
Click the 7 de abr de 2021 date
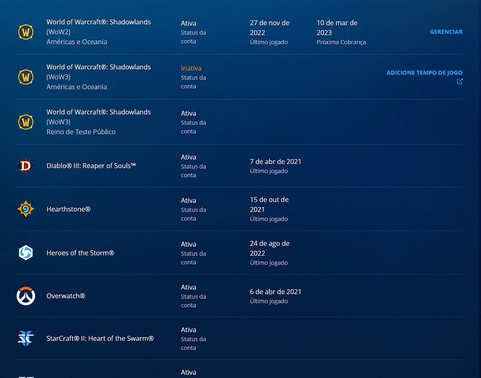[x=276, y=162]
